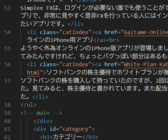The height and width of the screenshot is (140, 168).
Task: Click the "category" id value
Action: [x=75, y=129]
